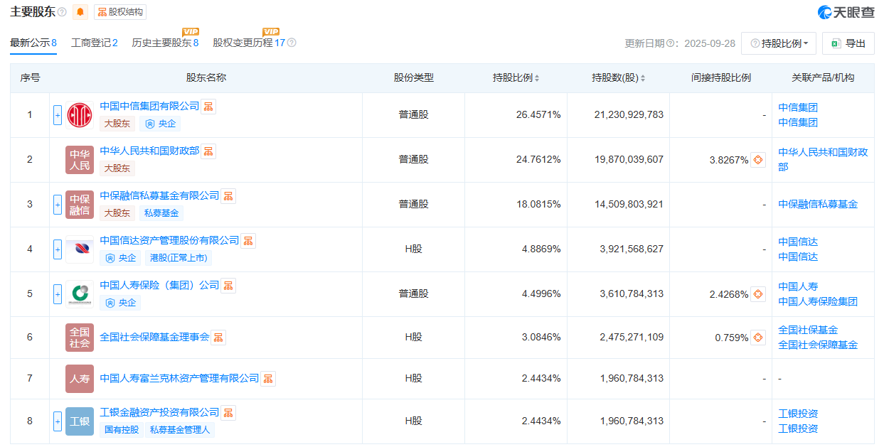This screenshot has height=447, width=884.
Task: Open shareholder link 全国社会保障基金理事会
Action: (154, 337)
